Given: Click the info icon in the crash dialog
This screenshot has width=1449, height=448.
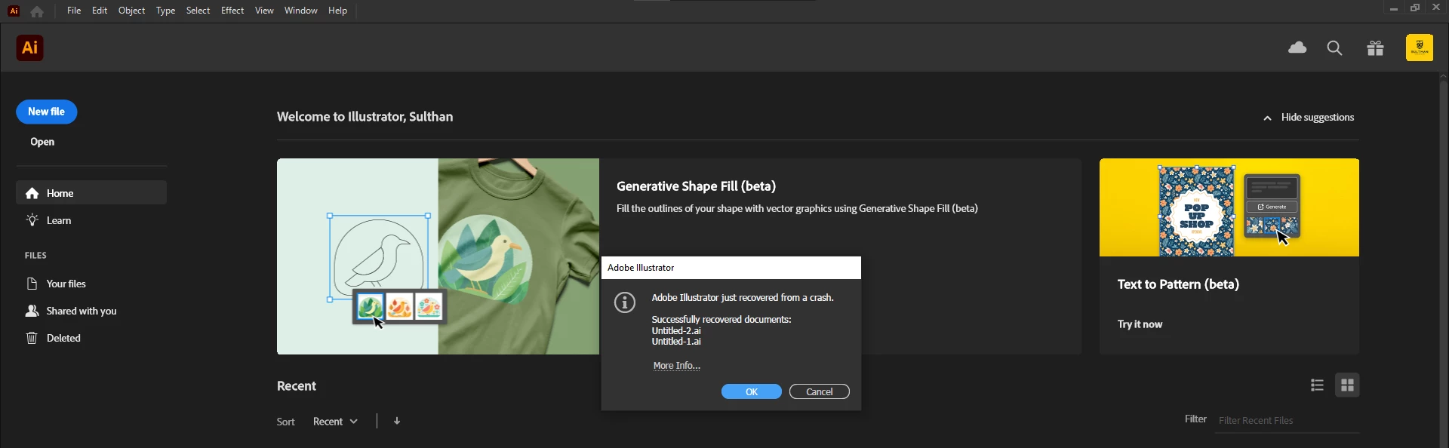Looking at the screenshot, I should point(625,302).
